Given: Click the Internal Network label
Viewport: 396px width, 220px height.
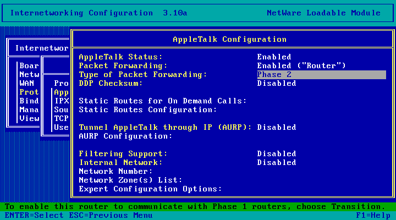Looking at the screenshot, I should (x=120, y=163).
